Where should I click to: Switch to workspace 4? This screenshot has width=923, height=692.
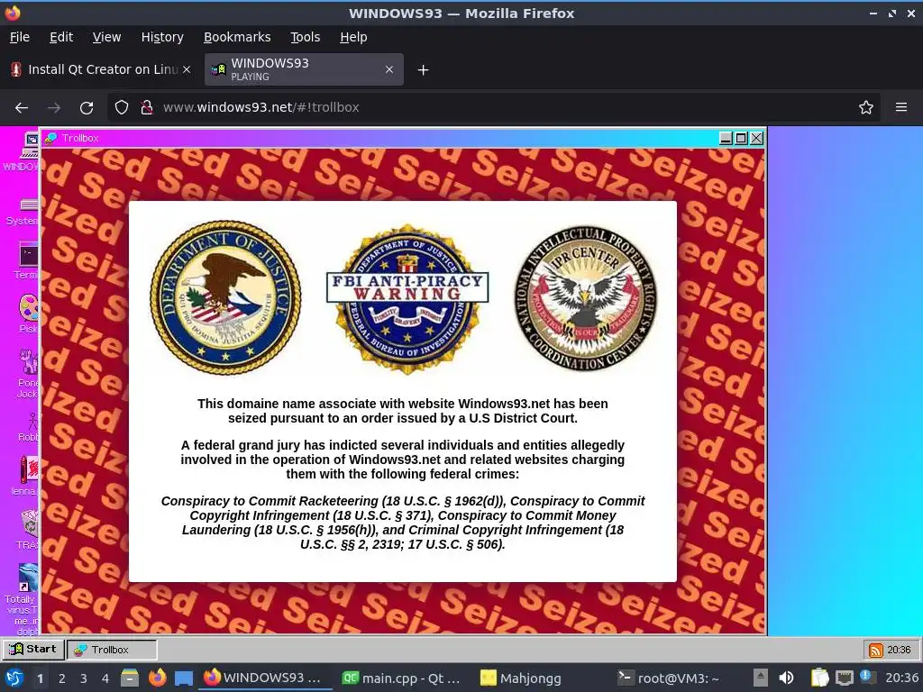coord(105,678)
